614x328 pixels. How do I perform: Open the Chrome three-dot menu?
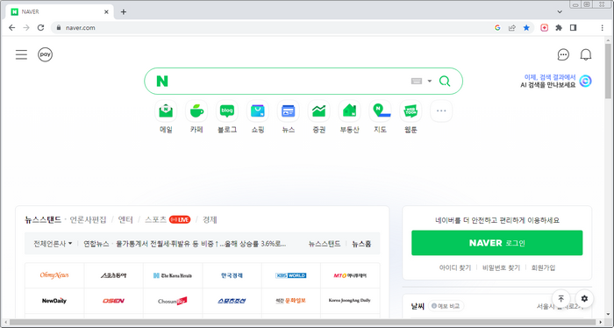(603, 28)
